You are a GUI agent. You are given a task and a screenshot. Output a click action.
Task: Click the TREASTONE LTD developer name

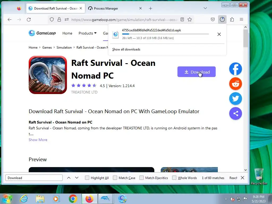tap(84, 92)
